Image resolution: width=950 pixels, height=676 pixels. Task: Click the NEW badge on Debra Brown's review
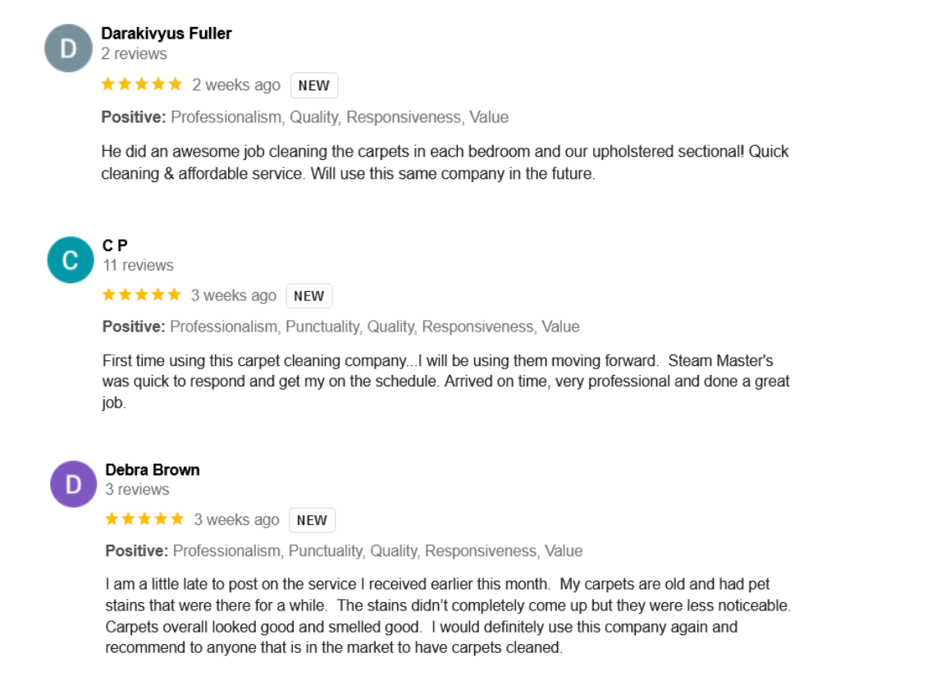pos(312,520)
